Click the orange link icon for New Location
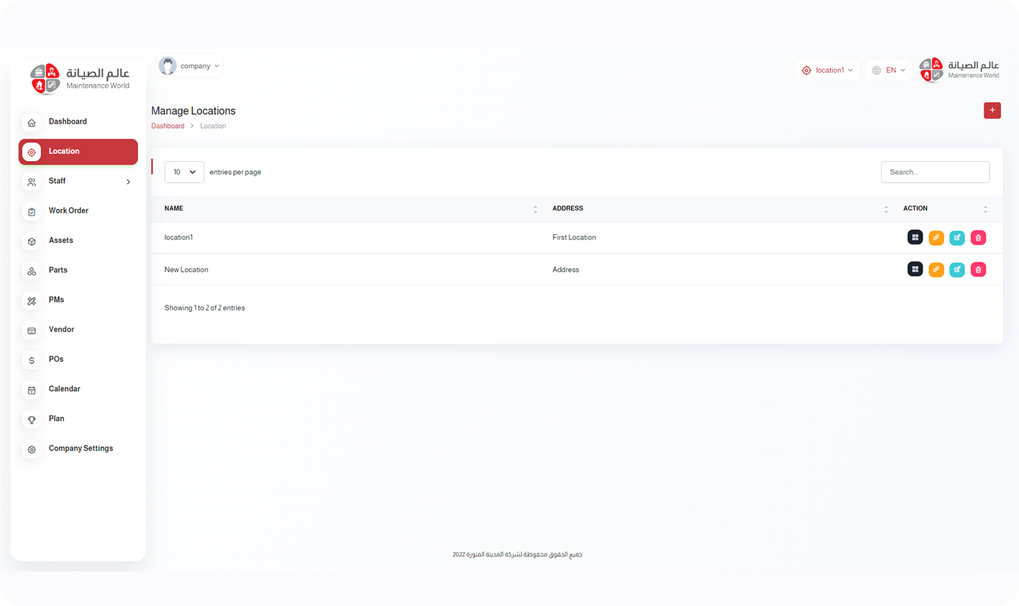Screen dimensions: 1019x606 click(936, 270)
